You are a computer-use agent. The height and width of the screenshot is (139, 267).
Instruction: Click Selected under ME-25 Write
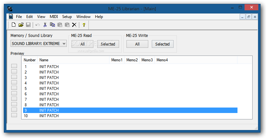pos(162,44)
